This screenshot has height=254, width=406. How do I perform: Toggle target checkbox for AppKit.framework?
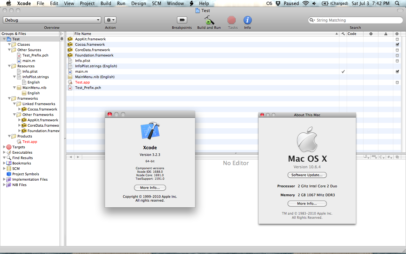point(397,39)
